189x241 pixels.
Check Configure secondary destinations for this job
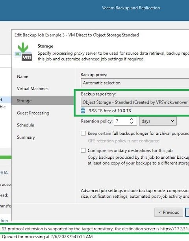click(x=83, y=150)
